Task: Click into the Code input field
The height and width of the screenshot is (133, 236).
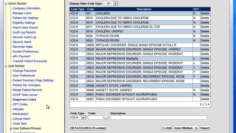Action: (96, 117)
